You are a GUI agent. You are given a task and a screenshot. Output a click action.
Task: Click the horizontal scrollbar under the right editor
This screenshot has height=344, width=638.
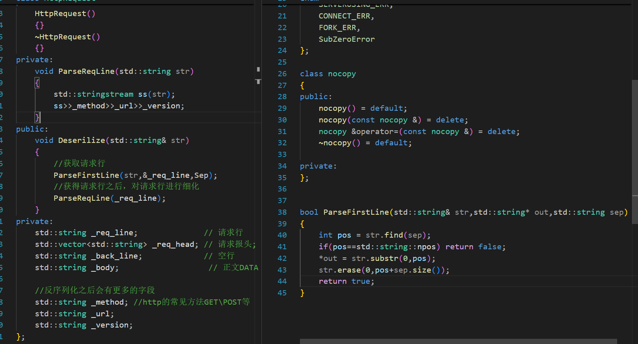(458, 341)
